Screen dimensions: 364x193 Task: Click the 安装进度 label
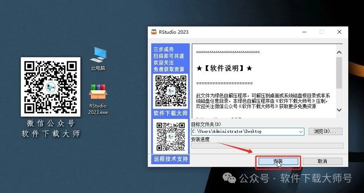200,139
